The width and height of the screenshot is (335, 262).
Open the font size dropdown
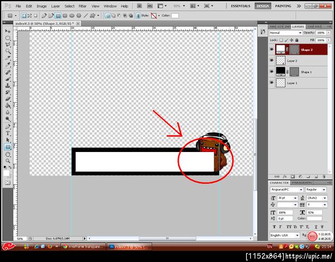pyautogui.click(x=295, y=198)
